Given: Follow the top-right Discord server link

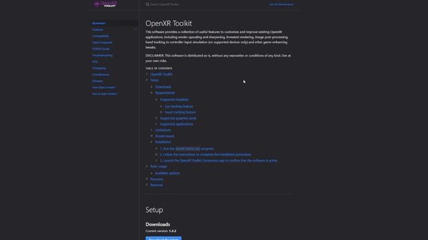Looking at the screenshot, I should [282, 5].
